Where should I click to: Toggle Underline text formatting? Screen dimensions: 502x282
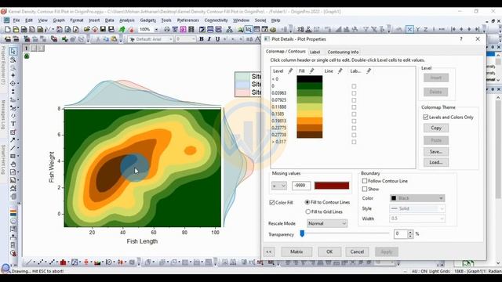(x=217, y=39)
